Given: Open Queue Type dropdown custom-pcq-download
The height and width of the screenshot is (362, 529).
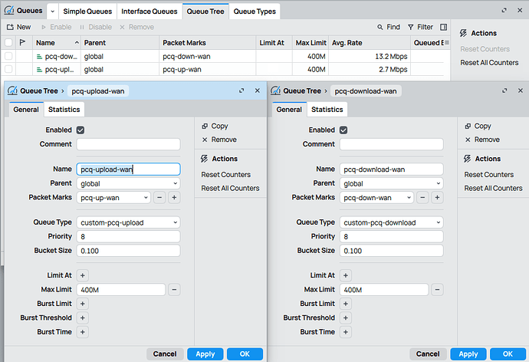Looking at the screenshot, I should (x=391, y=222).
